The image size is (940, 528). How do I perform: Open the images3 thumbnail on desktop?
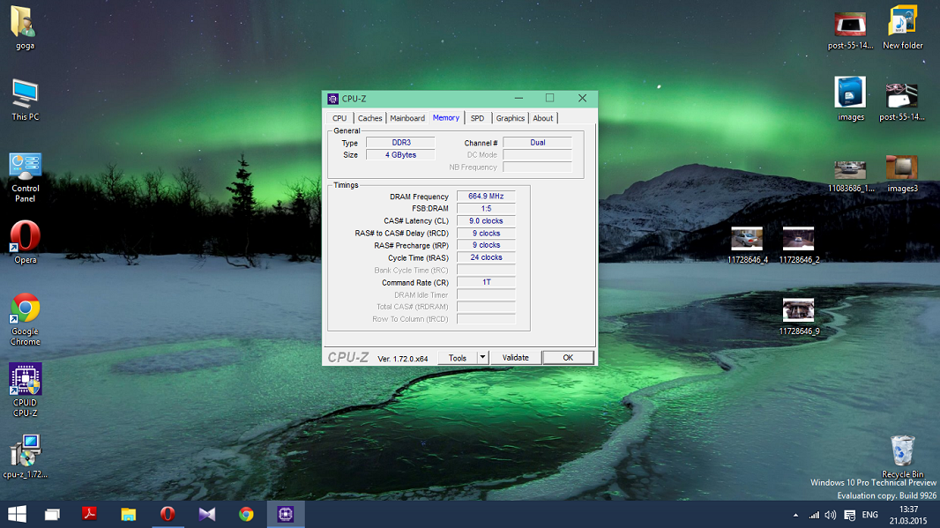(902, 167)
